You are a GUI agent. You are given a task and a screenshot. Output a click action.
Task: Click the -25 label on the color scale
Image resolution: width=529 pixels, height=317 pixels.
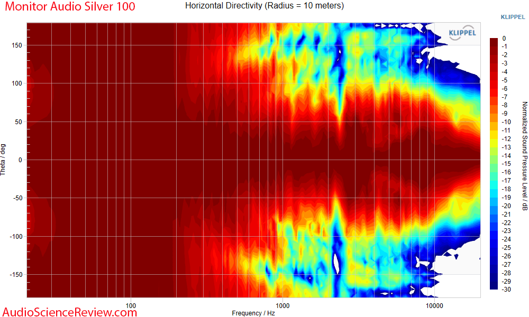(x=506, y=248)
